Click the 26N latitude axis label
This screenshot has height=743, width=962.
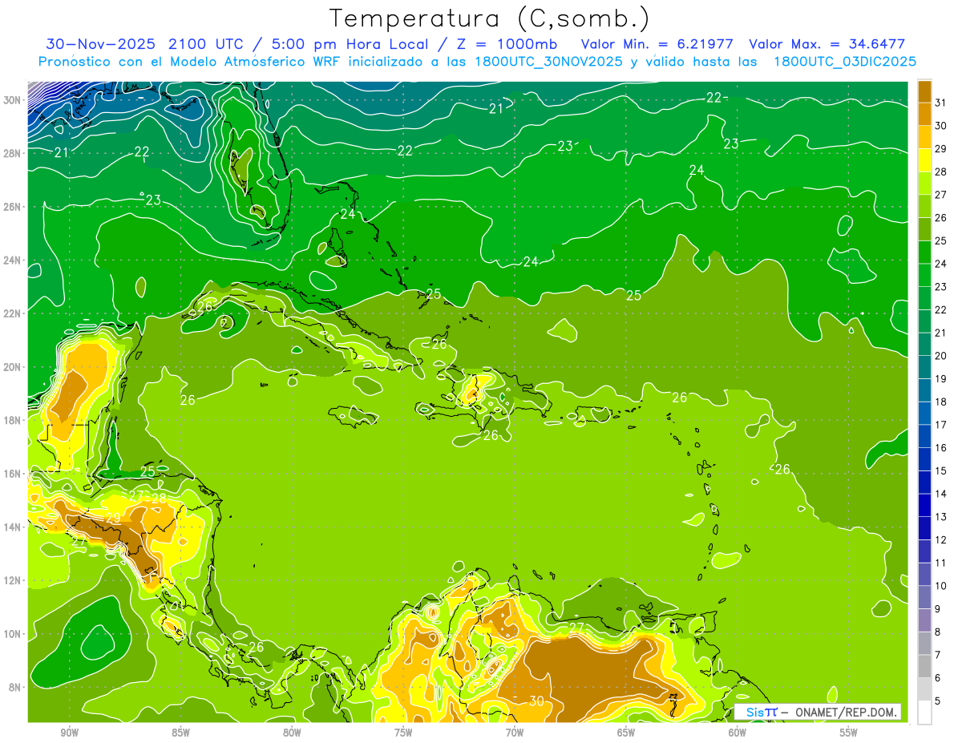(x=14, y=207)
